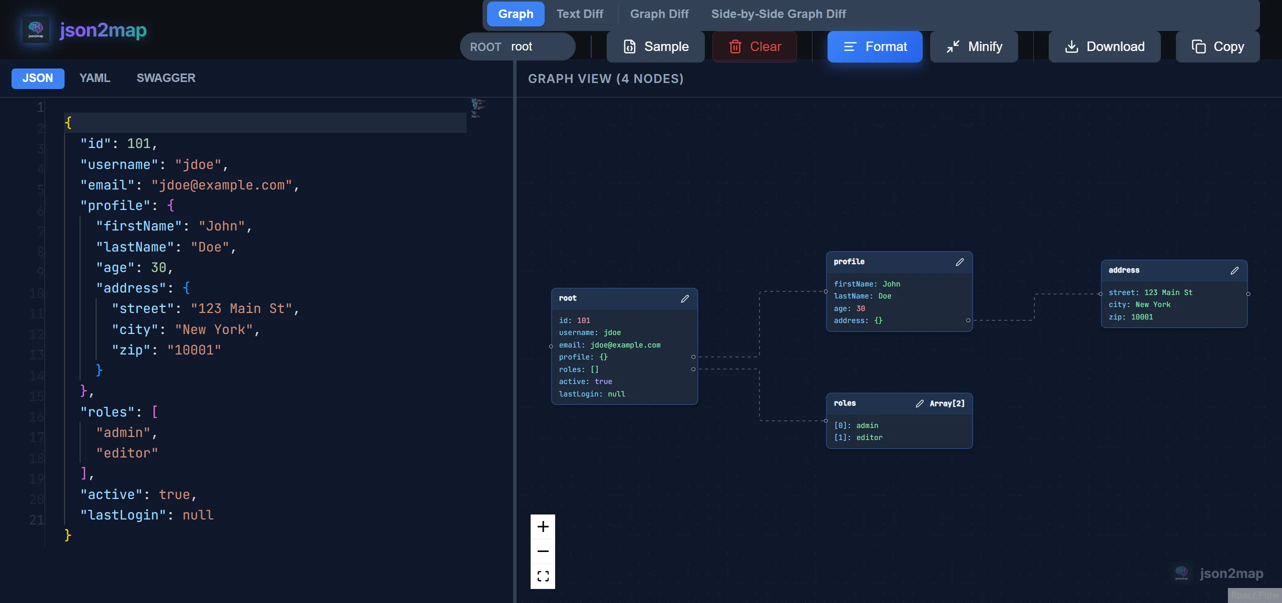
Task: Click the fit-to-view icon below zoom controls
Action: tap(543, 575)
